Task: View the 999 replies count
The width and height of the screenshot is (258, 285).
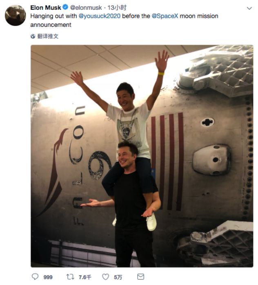Action: [x=48, y=277]
